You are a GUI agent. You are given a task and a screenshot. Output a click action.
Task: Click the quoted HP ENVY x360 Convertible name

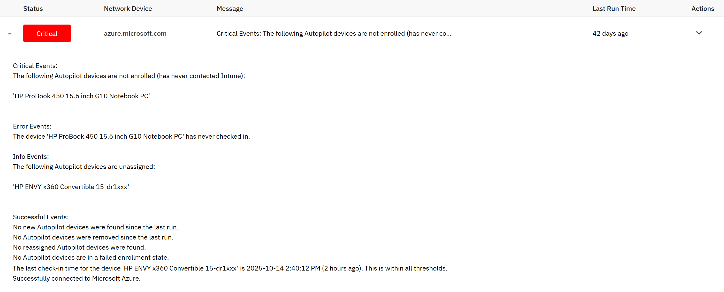click(71, 187)
